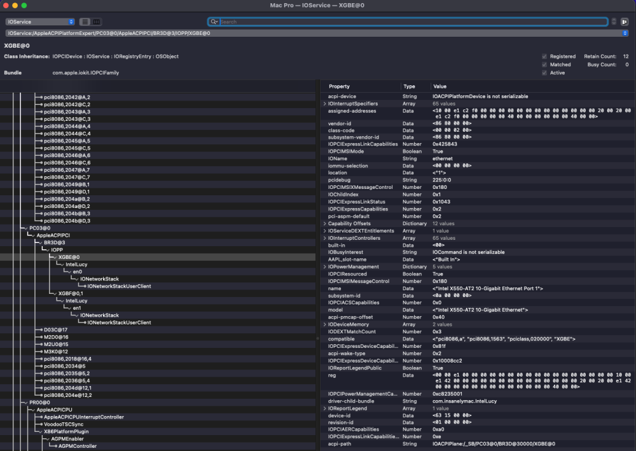636x451 pixels.
Task: Select the VoodooTSCSync tree item
Action: [64, 425]
